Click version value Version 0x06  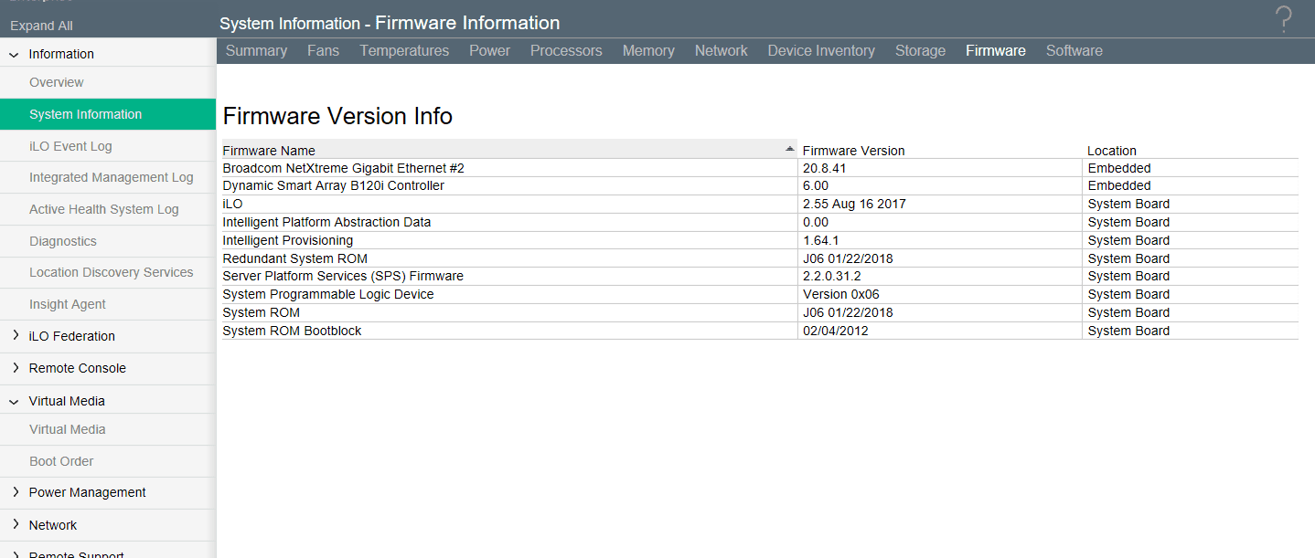click(x=841, y=294)
